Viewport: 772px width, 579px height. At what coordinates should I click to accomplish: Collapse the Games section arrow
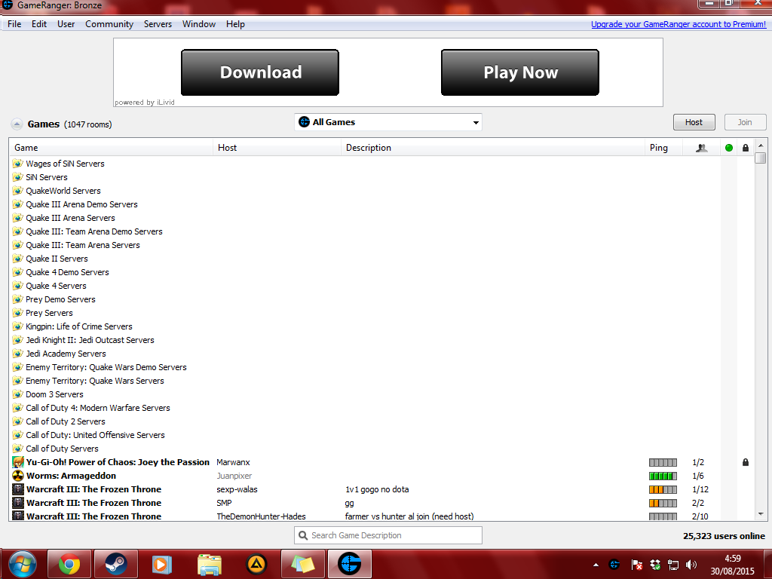(17, 124)
